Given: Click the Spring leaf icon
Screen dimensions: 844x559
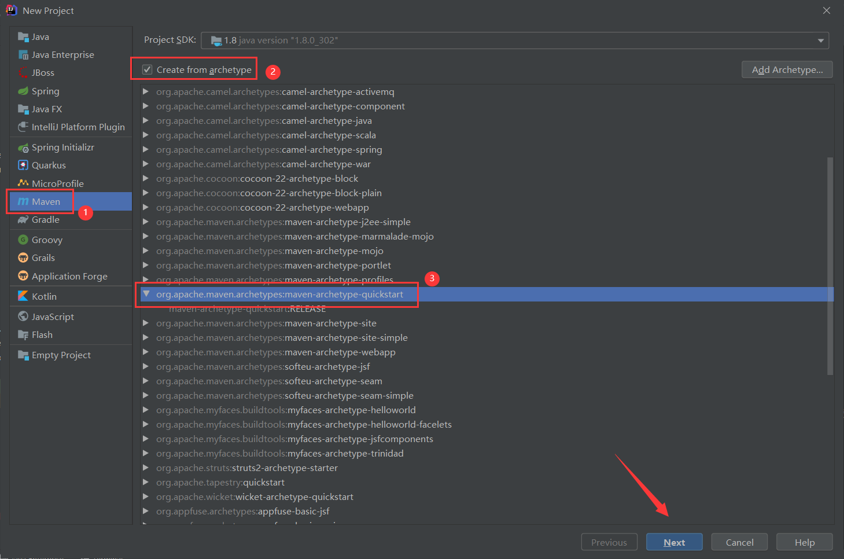Looking at the screenshot, I should (23, 91).
